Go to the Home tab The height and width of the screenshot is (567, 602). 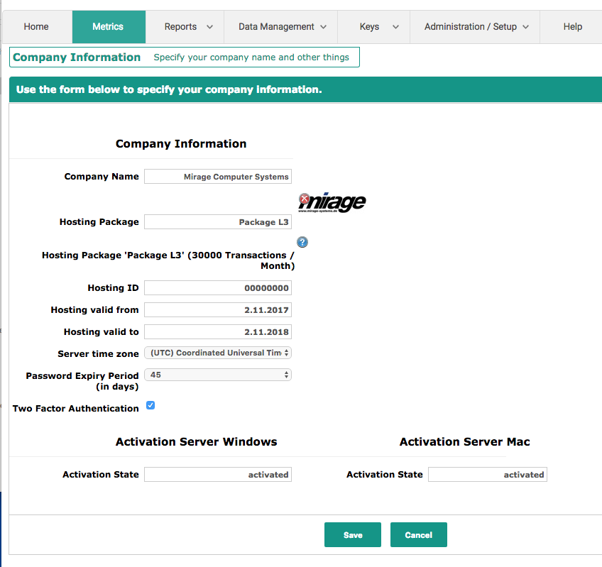click(36, 27)
